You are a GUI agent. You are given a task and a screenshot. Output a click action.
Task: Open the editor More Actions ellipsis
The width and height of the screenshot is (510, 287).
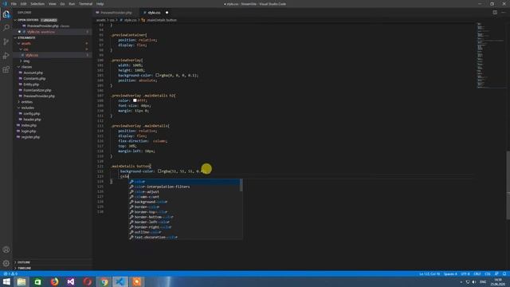504,13
